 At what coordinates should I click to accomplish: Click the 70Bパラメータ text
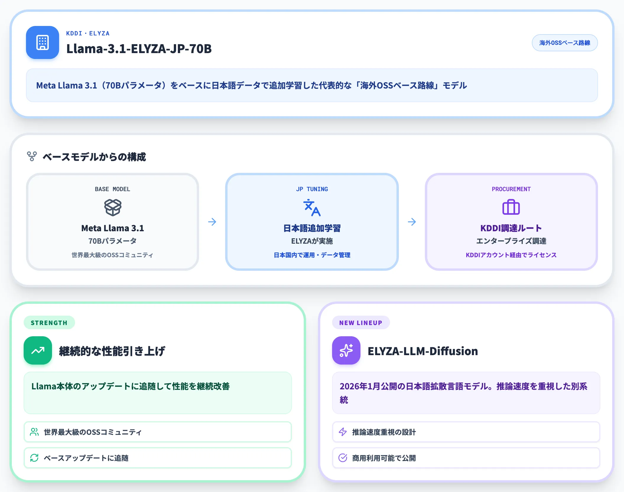point(113,241)
